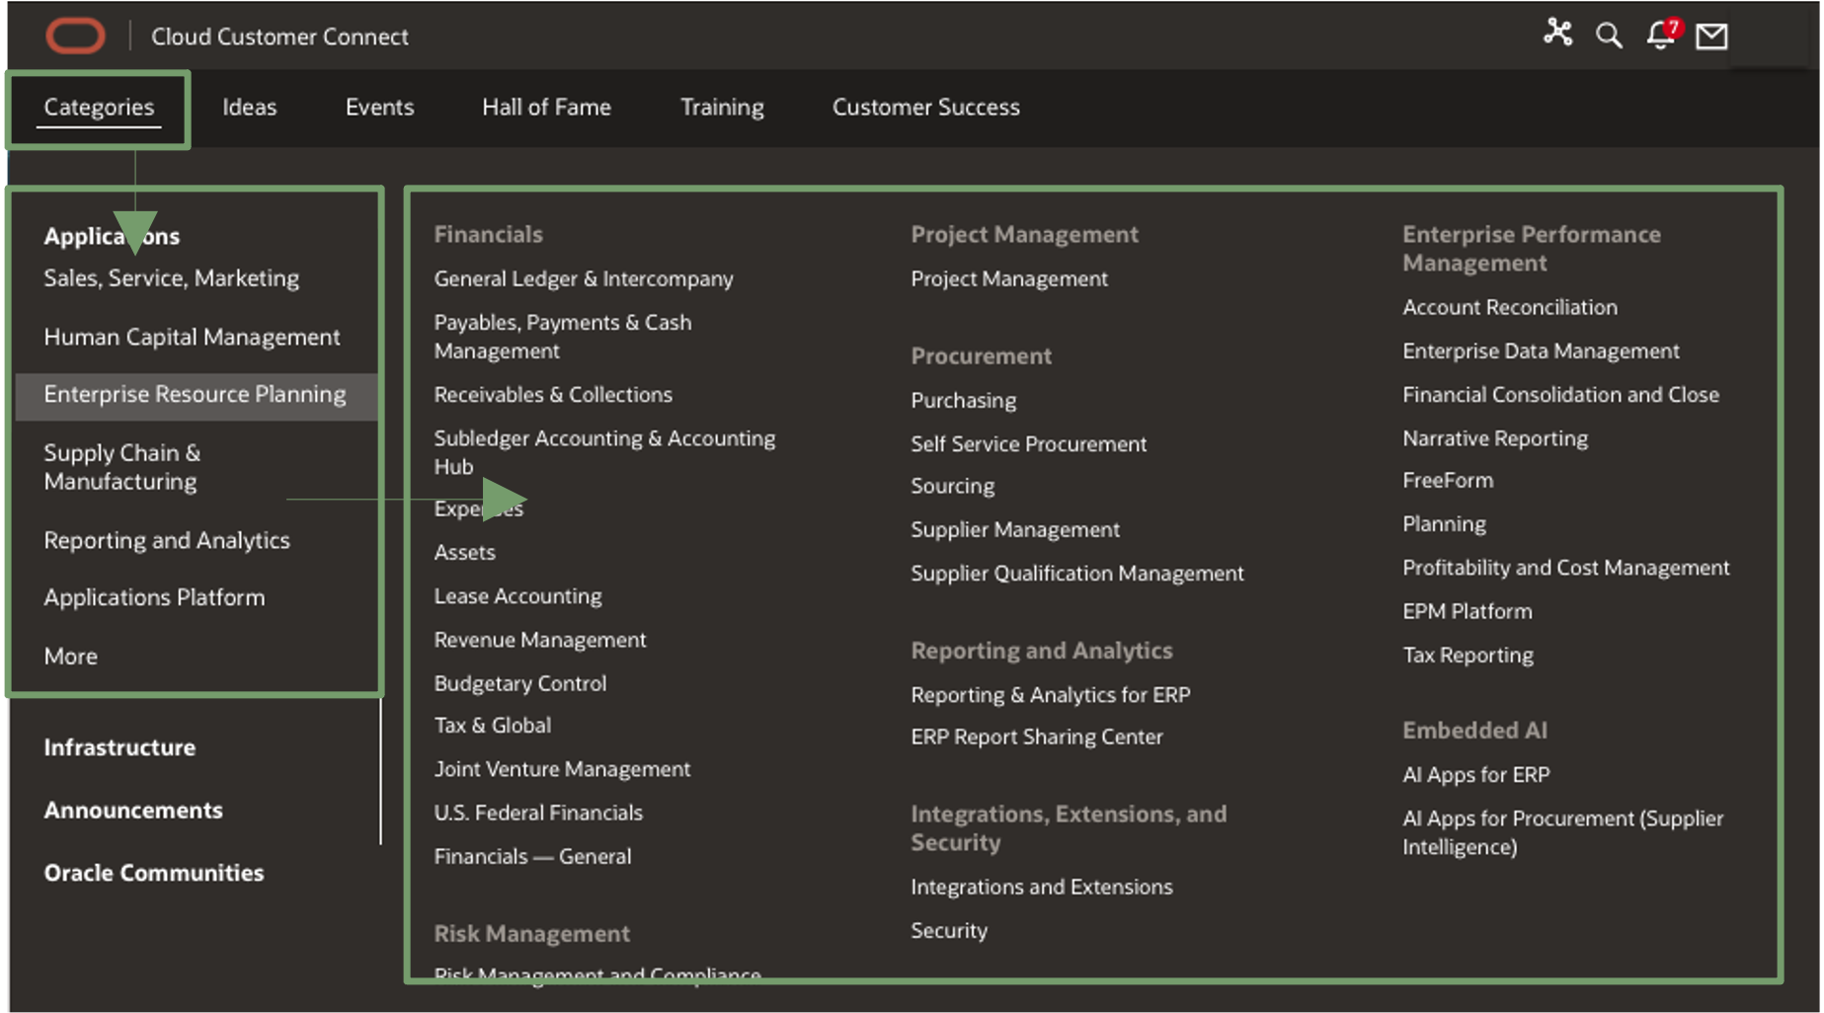Select Supply Chain & Manufacturing
The height and width of the screenshot is (1013, 1824).
pos(121,466)
